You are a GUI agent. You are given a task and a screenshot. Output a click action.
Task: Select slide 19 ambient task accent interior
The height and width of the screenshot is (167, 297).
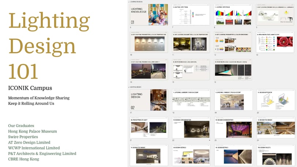234,100
